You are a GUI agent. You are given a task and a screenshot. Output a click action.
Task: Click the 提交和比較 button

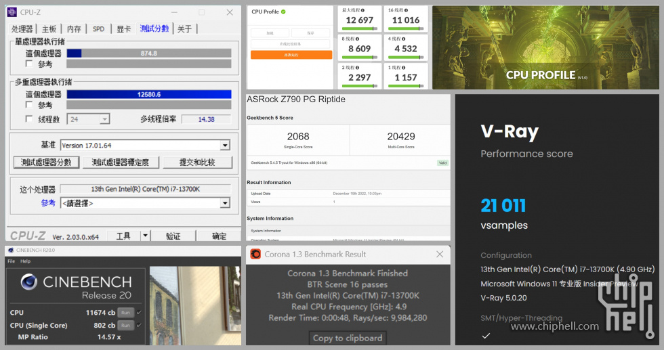coord(197,162)
